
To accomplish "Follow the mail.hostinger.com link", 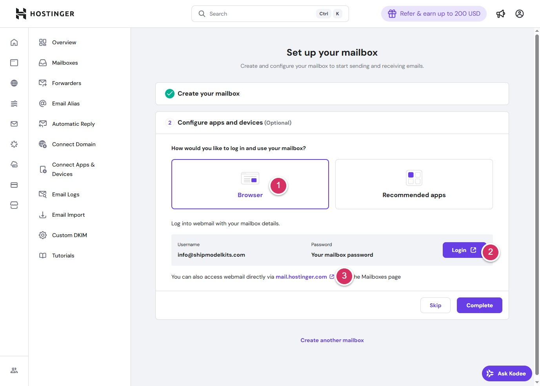I will point(301,277).
